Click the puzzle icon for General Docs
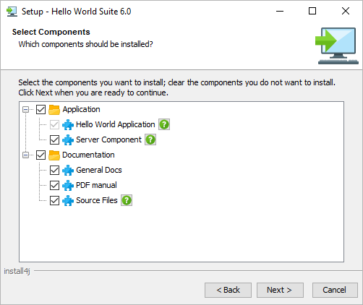 point(68,170)
